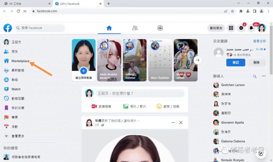Confirm the friend request with 確認
Viewport: 273px width, 162px height.
pos(235,62)
